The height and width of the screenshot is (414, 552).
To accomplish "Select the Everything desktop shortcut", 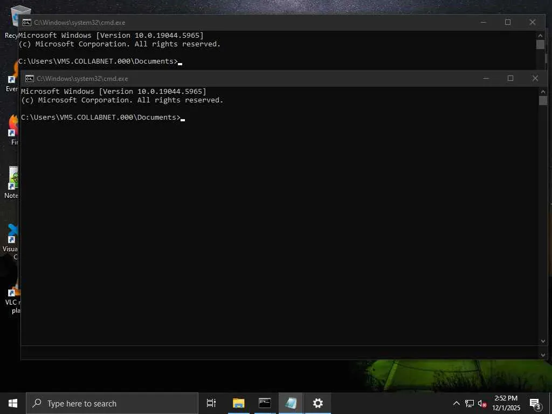I will point(13,77).
